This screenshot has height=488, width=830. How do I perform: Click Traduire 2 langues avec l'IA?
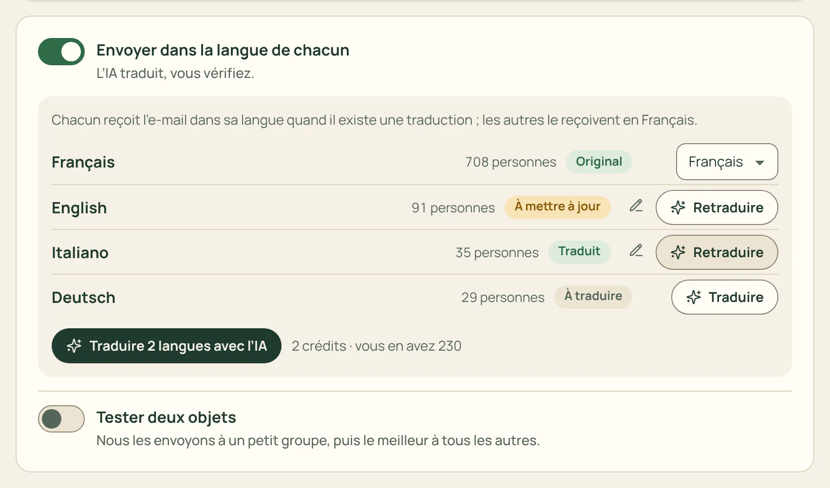167,346
